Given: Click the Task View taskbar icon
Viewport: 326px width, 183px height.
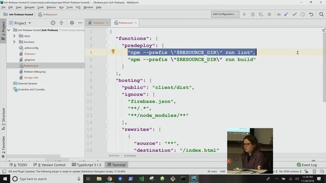Looking at the screenshot, I should [88, 178].
